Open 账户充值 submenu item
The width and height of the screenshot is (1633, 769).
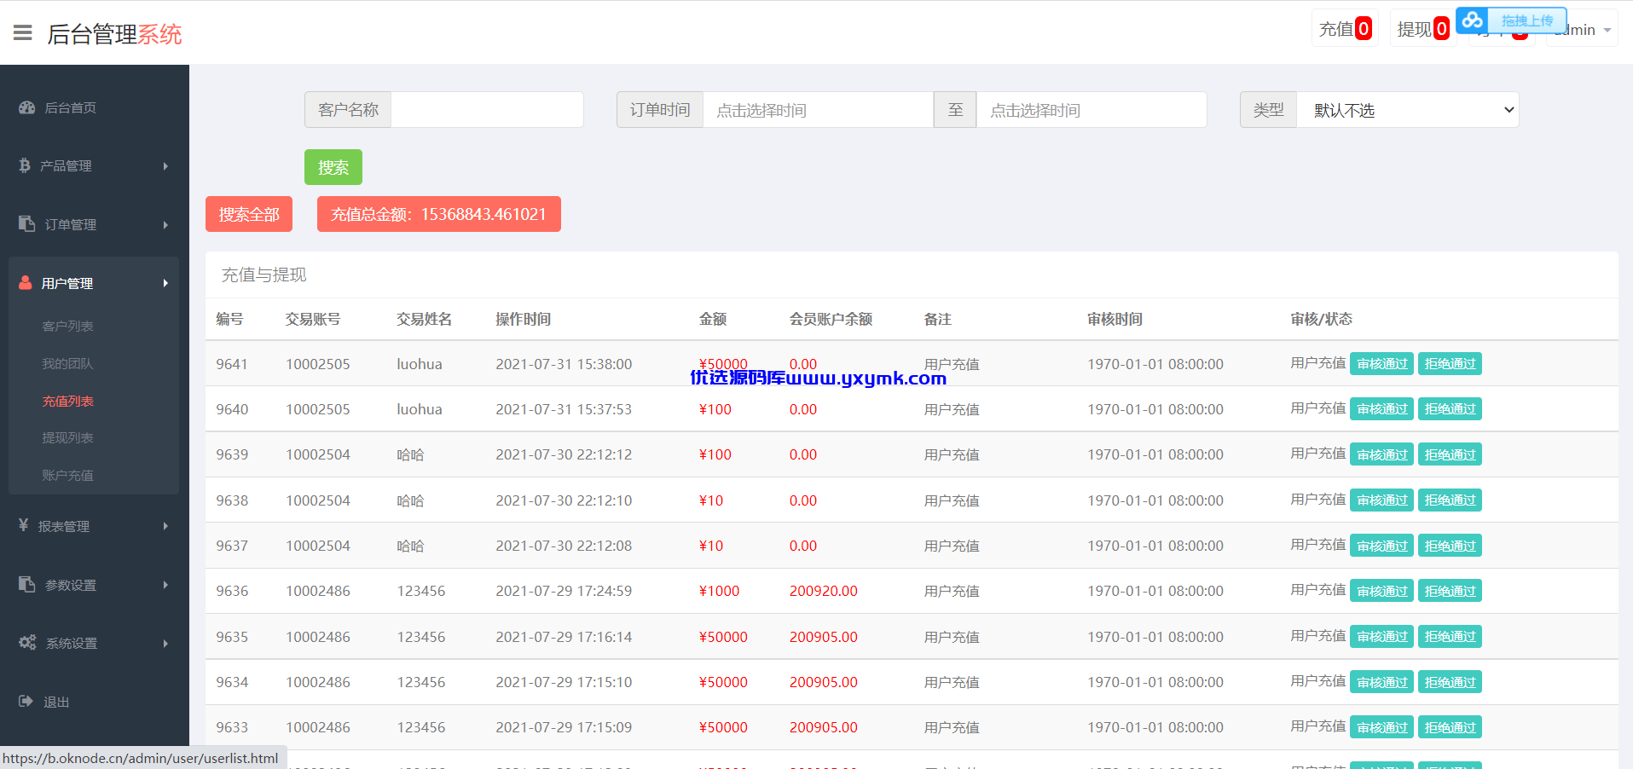[67, 475]
